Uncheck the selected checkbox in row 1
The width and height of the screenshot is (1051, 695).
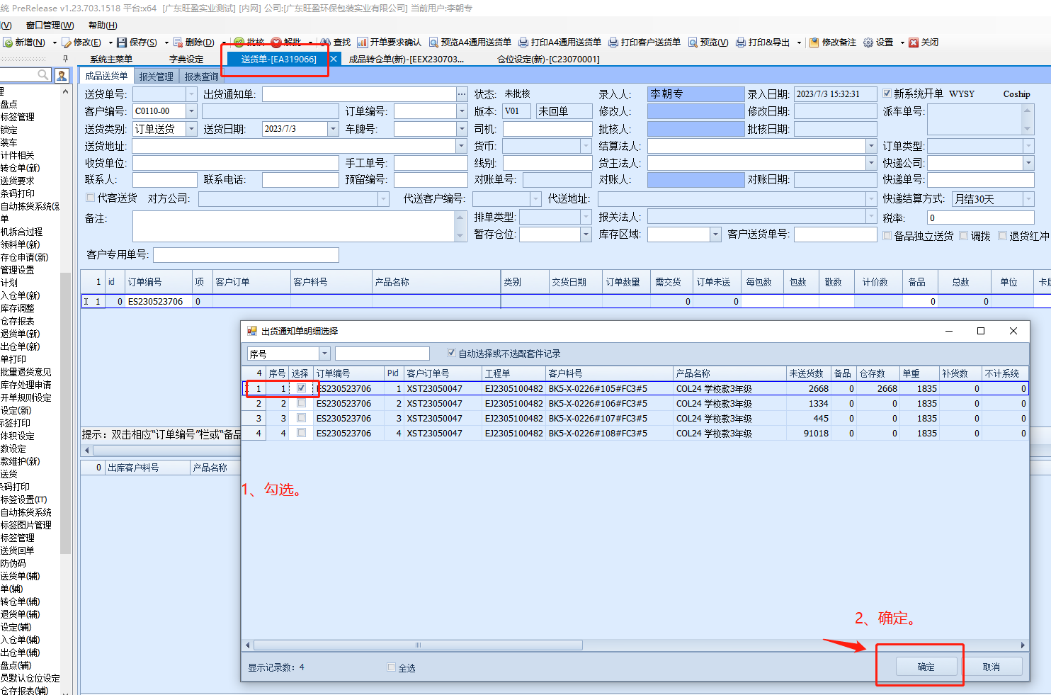[301, 388]
